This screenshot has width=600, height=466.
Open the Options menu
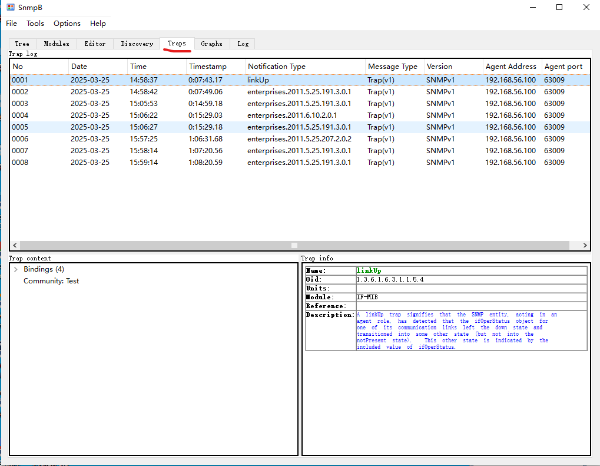(x=67, y=24)
